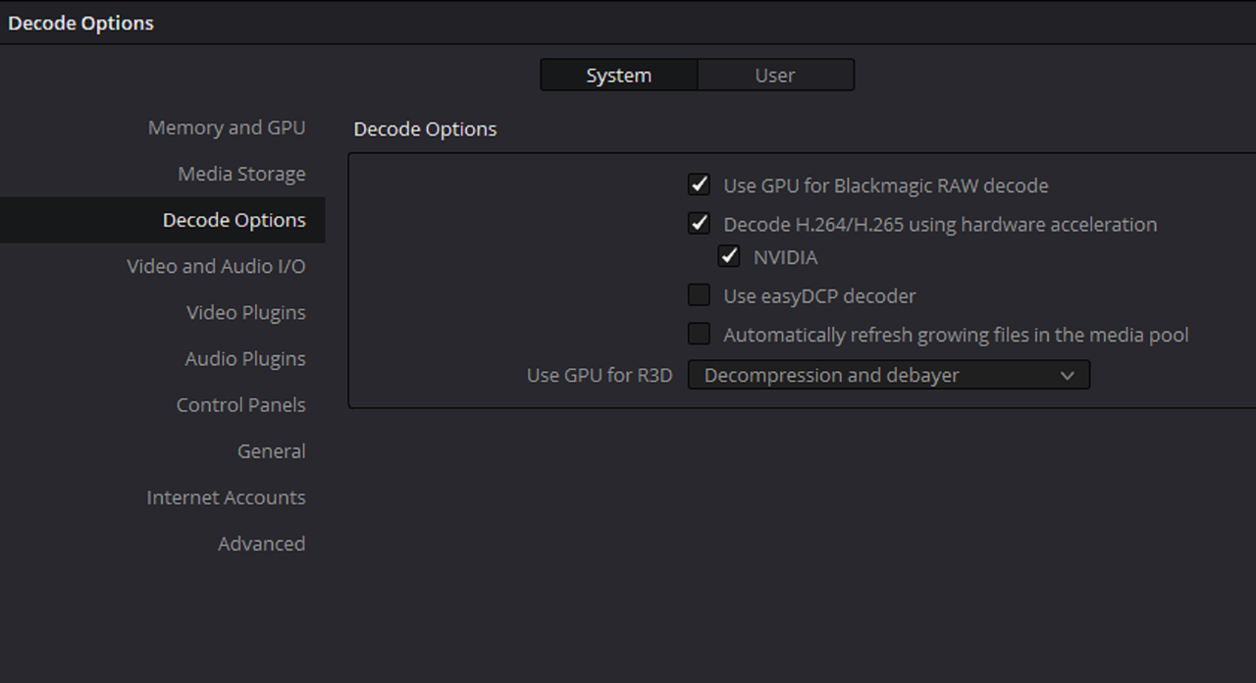
Task: Switch to the System tab
Action: pos(618,76)
